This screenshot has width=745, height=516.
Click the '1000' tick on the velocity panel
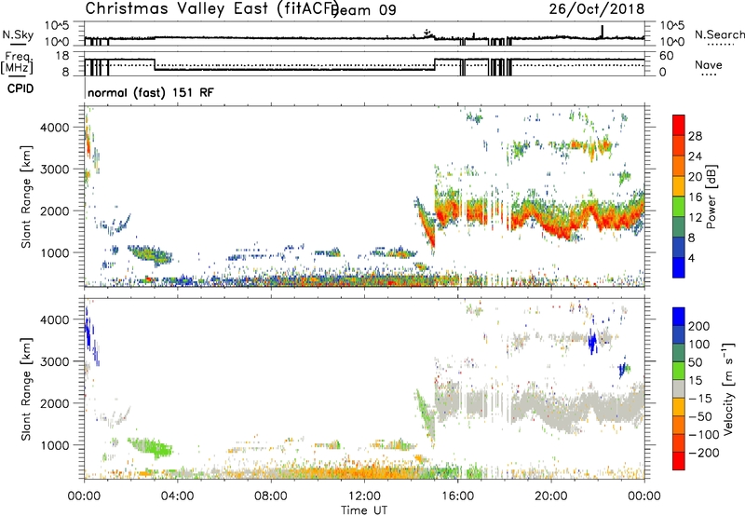coord(55,445)
